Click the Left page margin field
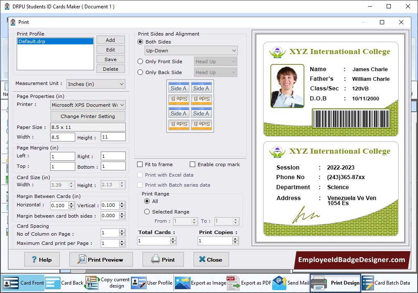Image resolution: width=418 pixels, height=293 pixels. coord(63,156)
